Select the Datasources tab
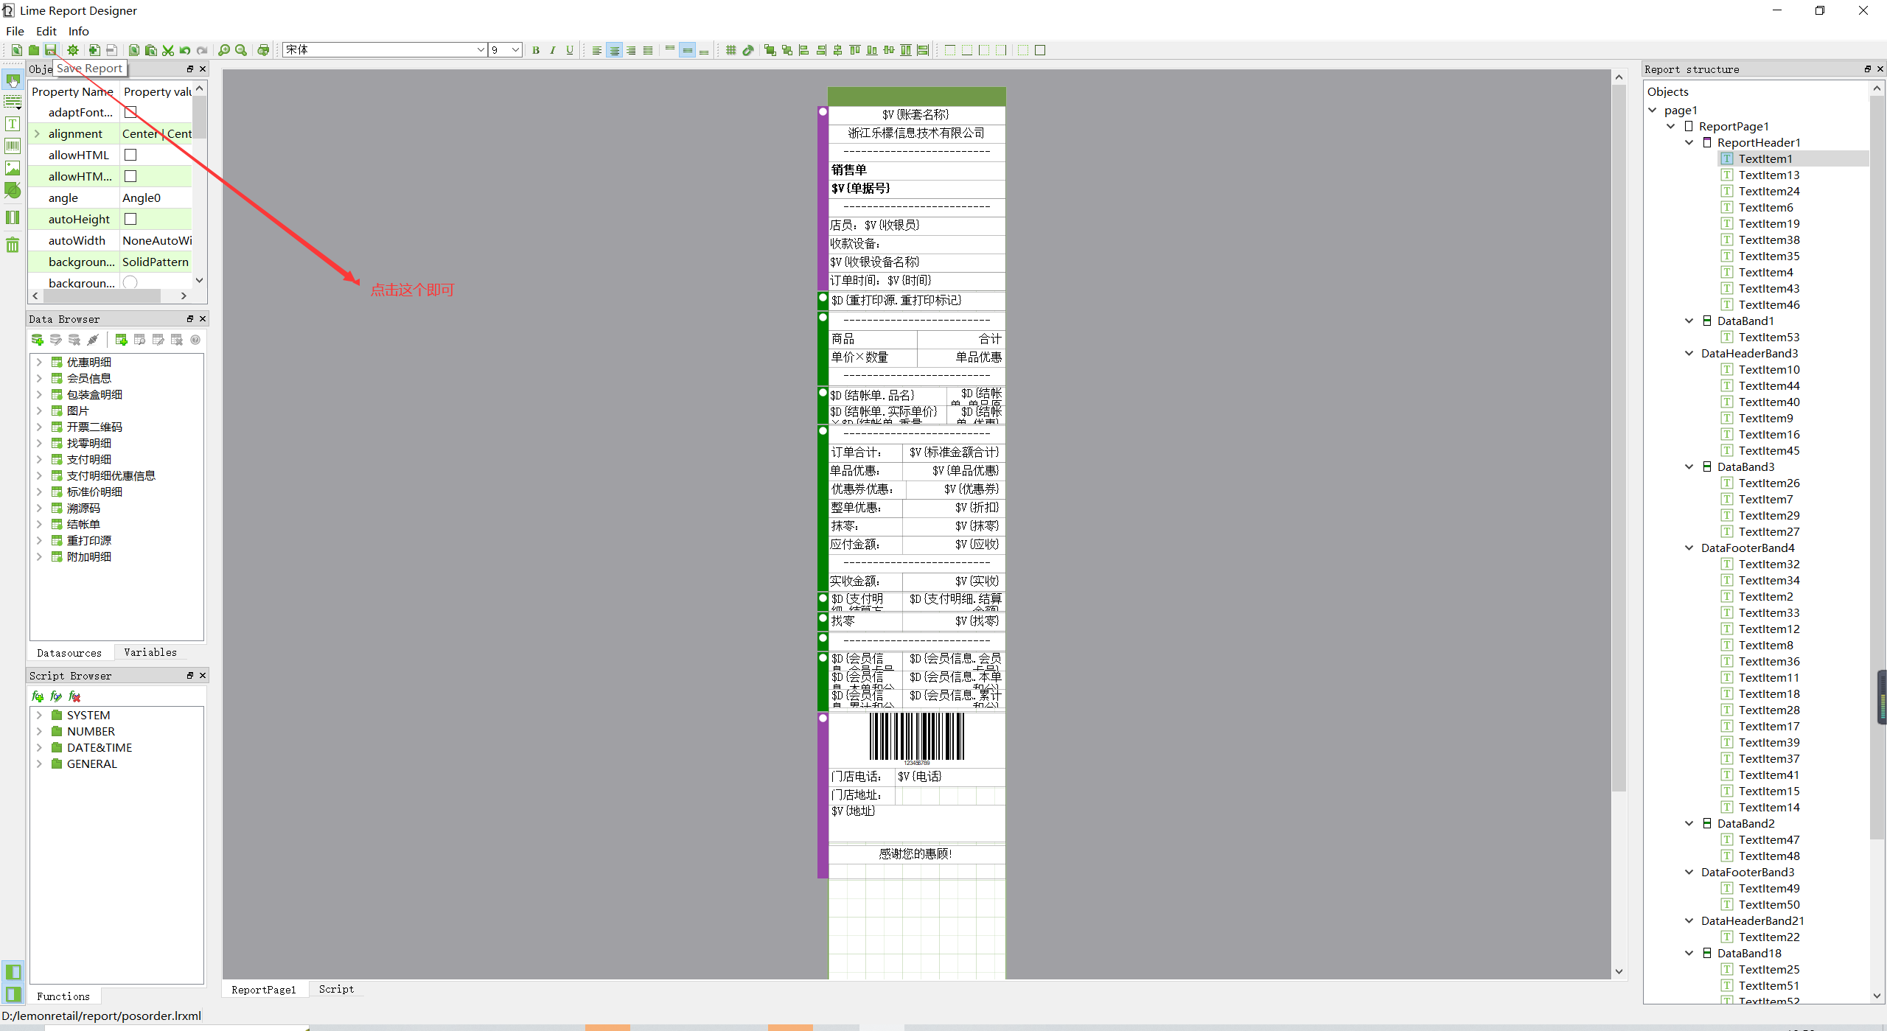This screenshot has height=1031, width=1887. click(69, 653)
